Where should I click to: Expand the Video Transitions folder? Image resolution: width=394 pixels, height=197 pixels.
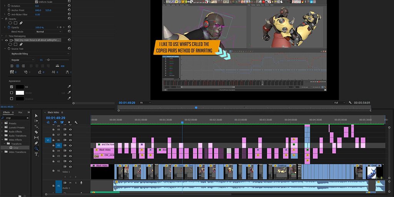tap(2, 152)
